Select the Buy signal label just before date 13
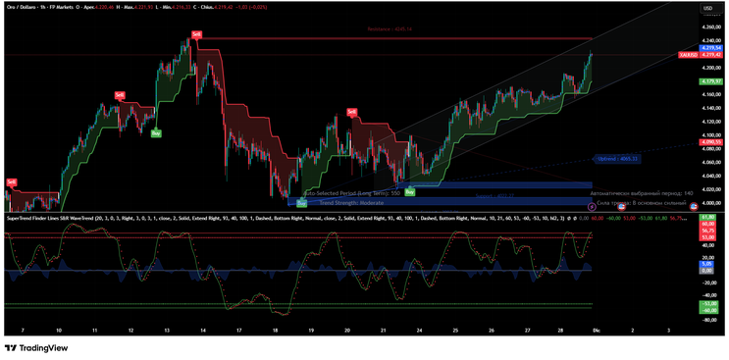The image size is (729, 360). click(x=156, y=132)
